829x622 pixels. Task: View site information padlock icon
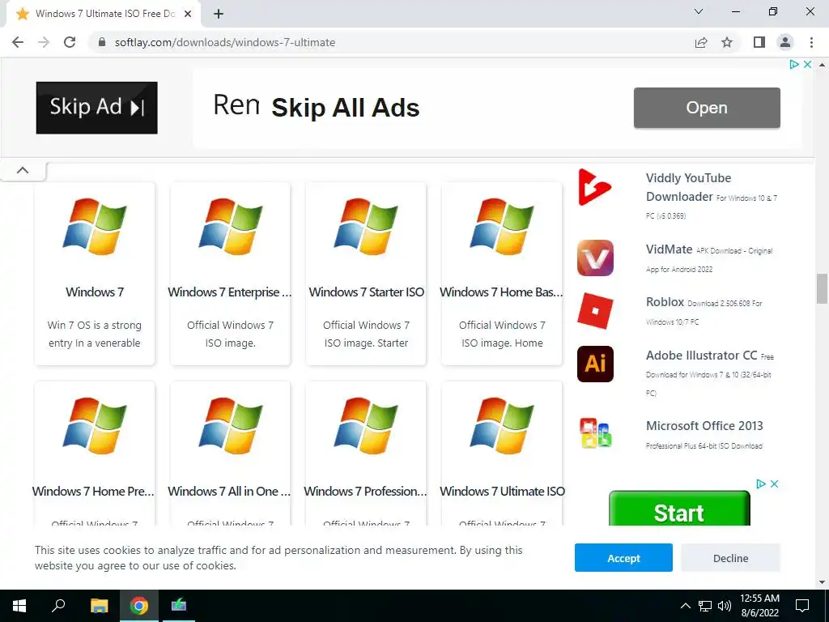(102, 42)
